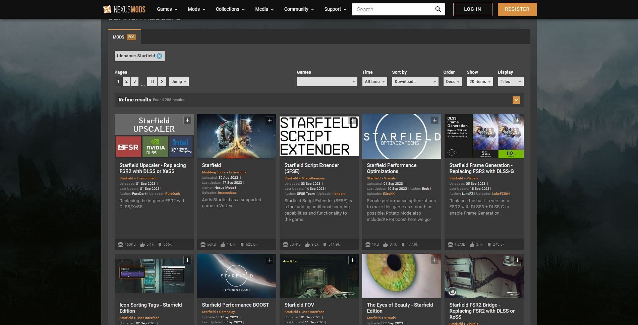638x325 pixels.
Task: Open Starfield Upscaler mod title link
Action: (153, 168)
